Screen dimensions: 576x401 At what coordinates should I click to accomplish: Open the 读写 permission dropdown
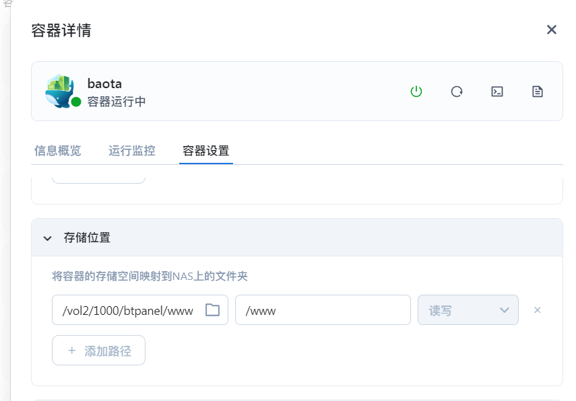click(468, 310)
